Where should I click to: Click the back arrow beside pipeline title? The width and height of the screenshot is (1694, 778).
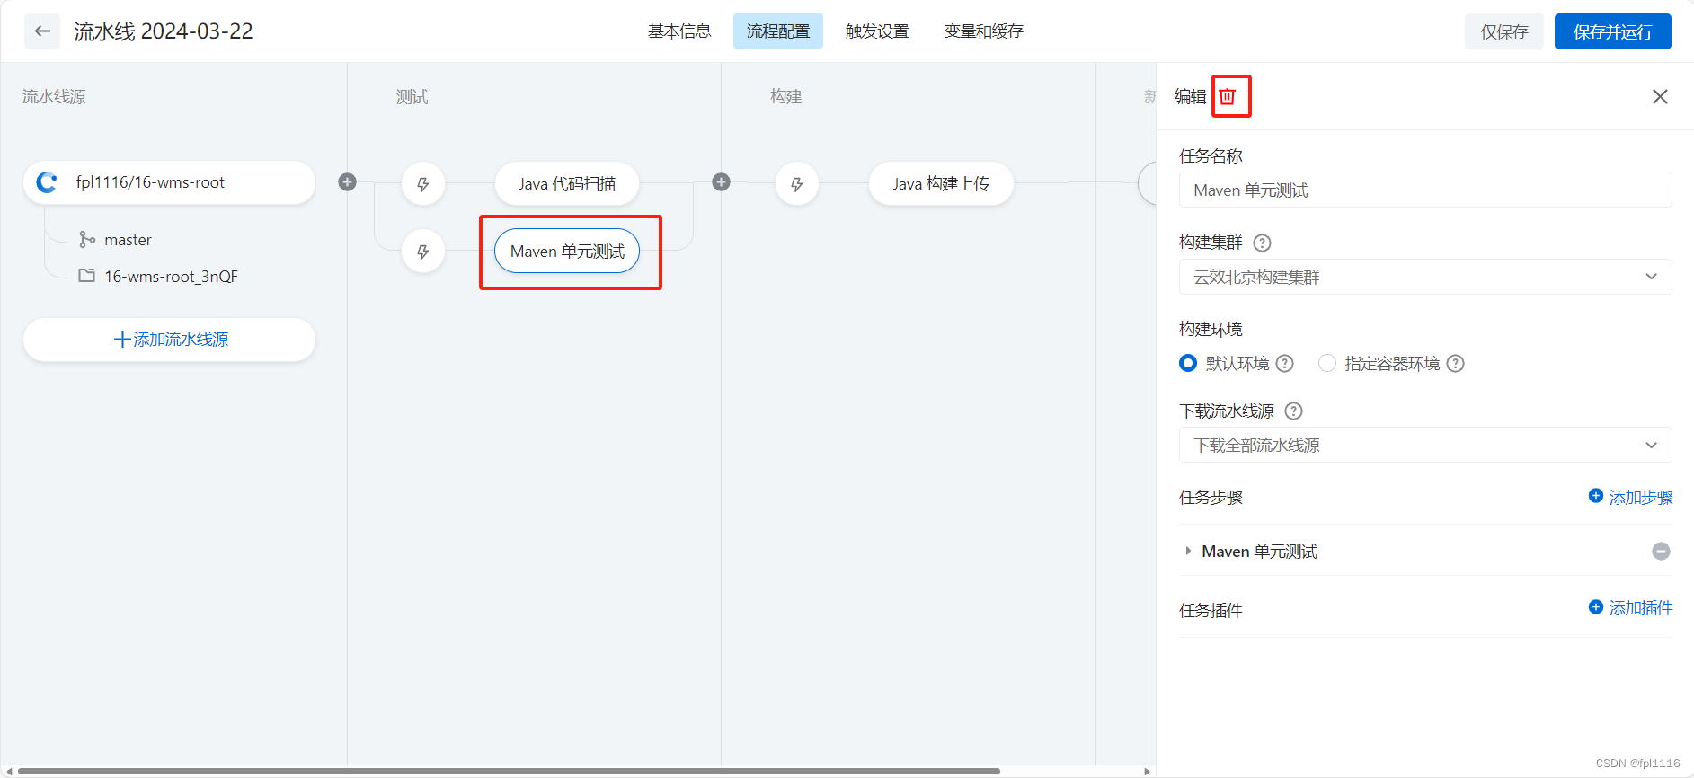42,31
